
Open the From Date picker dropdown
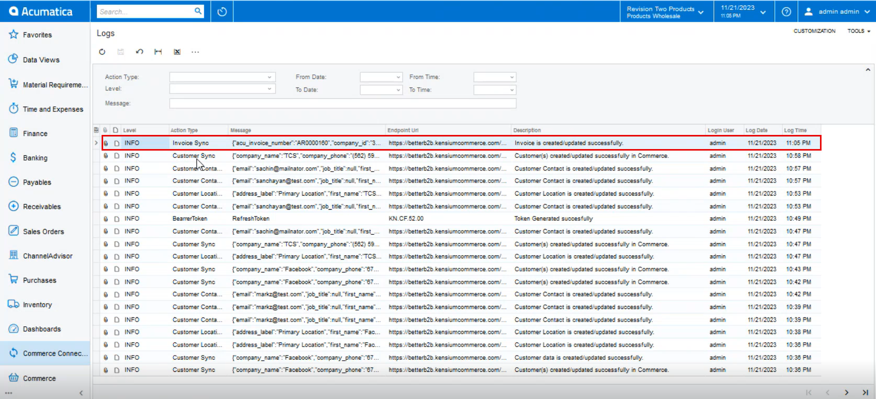[x=398, y=77]
